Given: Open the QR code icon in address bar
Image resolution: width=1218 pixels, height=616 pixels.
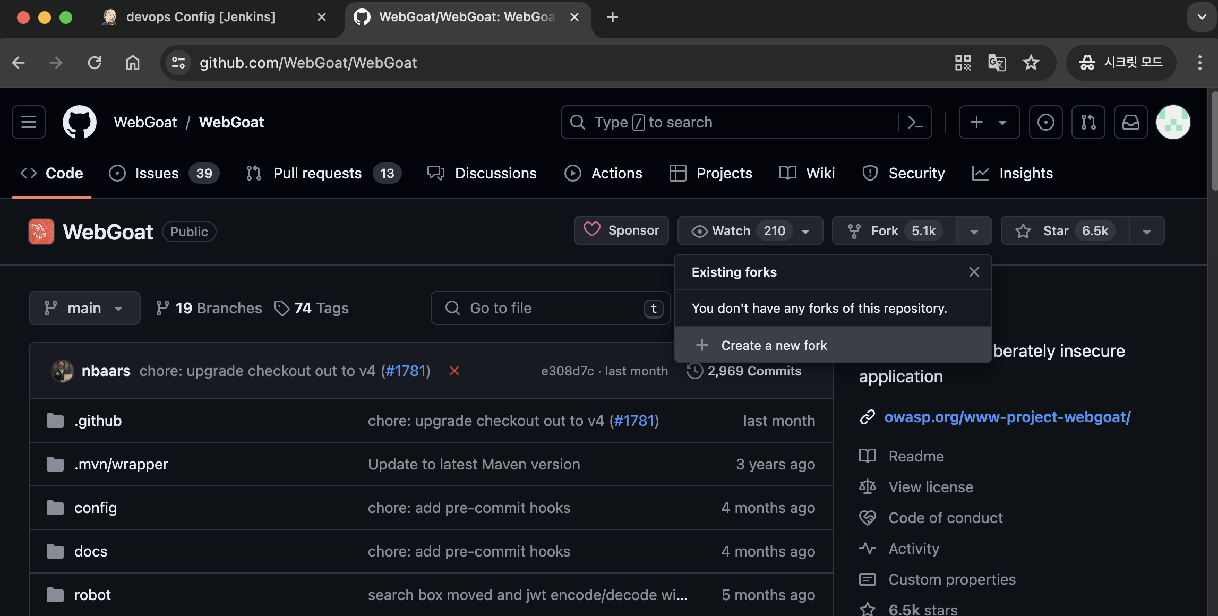Looking at the screenshot, I should 962,63.
